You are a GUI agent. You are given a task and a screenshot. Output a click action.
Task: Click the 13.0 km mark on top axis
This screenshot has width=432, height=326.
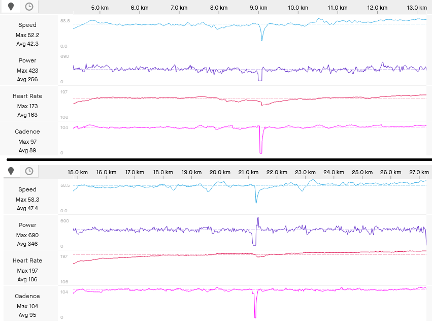click(x=417, y=8)
